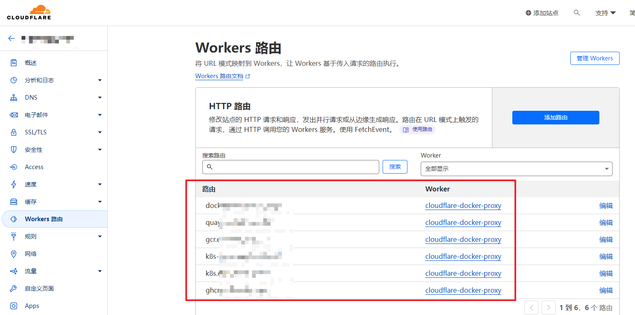Click the 流量 routing icon
Viewport: 635px width, 315px height.
coord(14,271)
